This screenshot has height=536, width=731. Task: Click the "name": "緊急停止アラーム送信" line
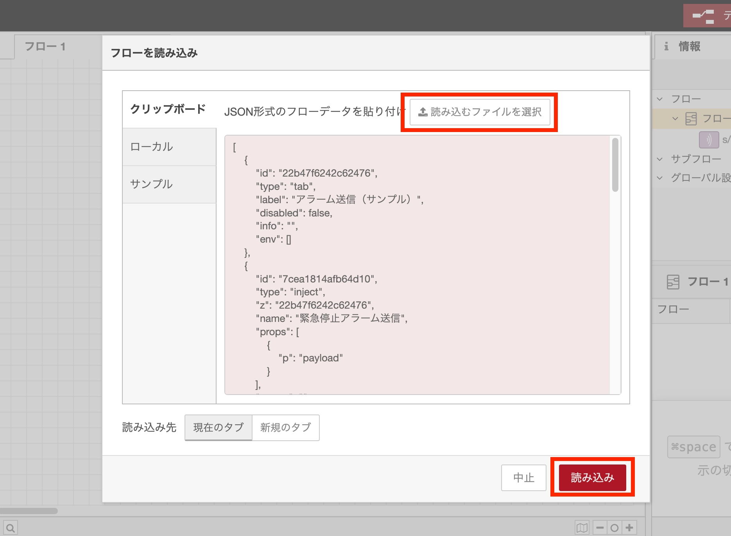click(331, 318)
